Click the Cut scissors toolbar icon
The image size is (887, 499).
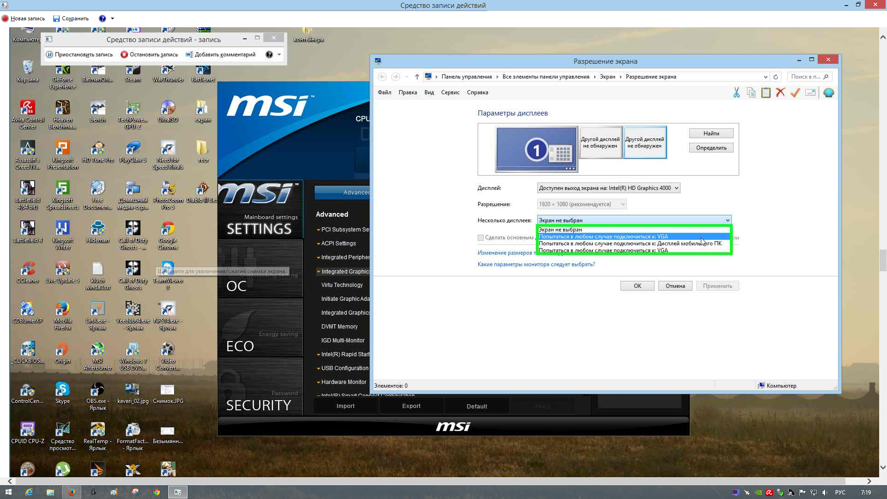(x=736, y=93)
